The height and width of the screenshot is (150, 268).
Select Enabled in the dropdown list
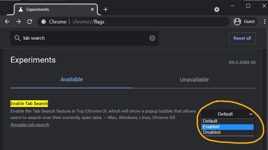pos(228,127)
